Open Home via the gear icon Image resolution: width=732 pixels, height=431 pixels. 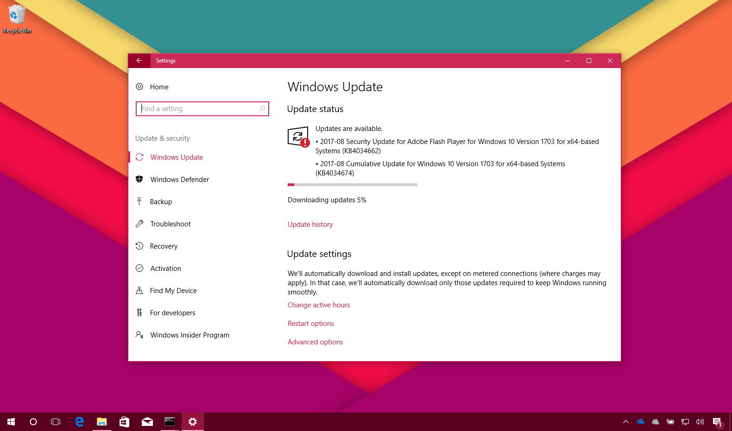tap(139, 87)
